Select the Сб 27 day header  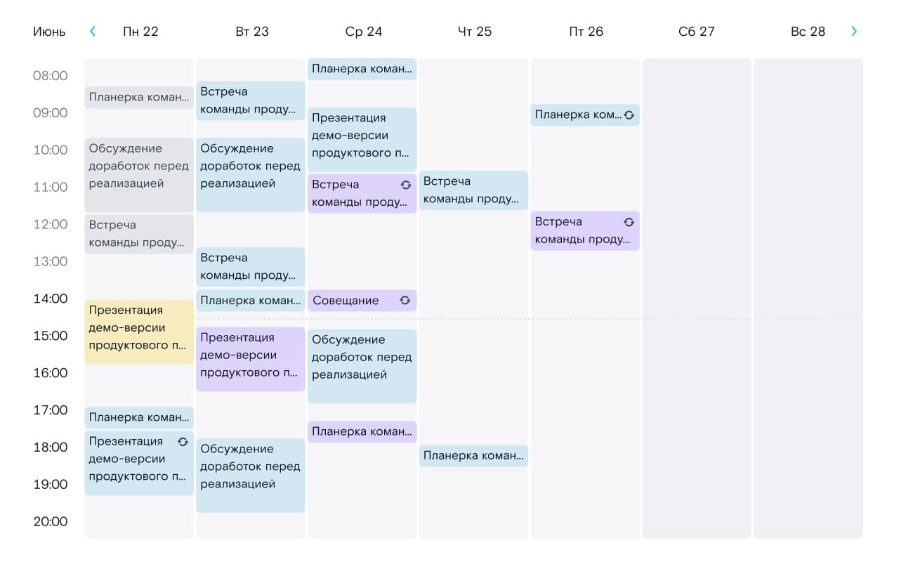tap(697, 32)
